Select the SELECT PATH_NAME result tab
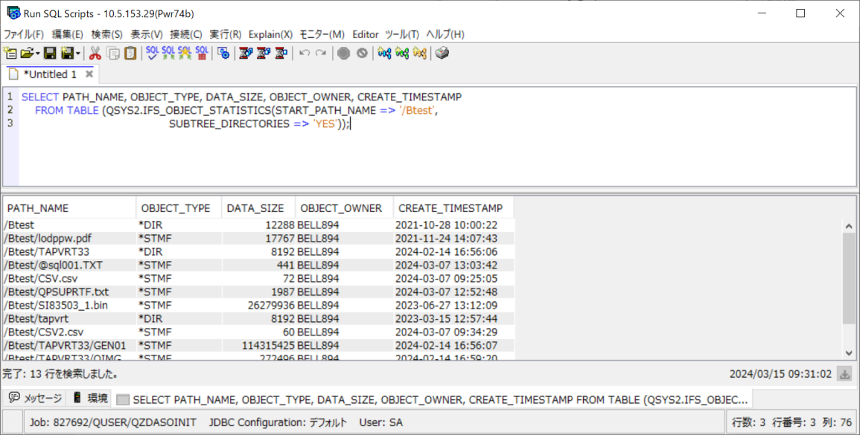860x435 pixels. click(433, 399)
